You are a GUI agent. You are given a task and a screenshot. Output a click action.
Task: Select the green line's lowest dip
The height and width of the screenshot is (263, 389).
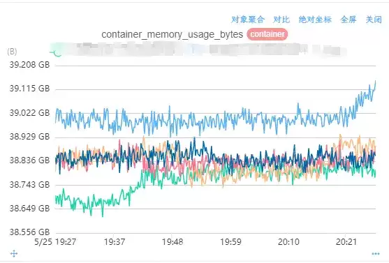click(103, 216)
